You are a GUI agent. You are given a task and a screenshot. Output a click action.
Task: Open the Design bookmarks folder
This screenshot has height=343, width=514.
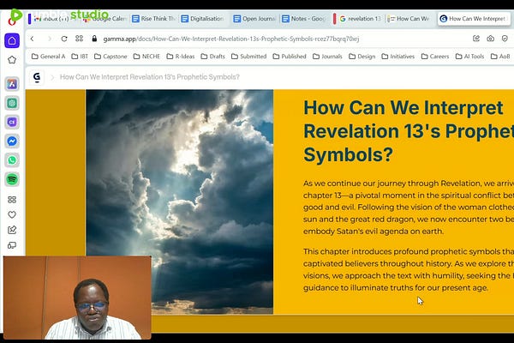[x=362, y=57]
